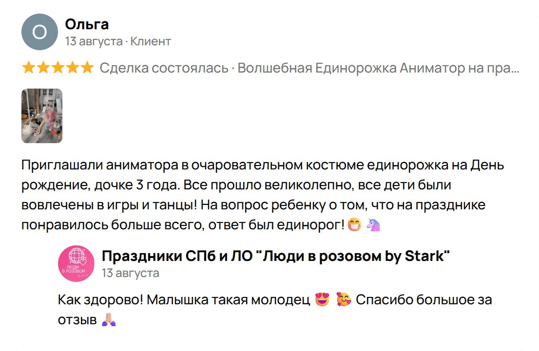Screen dimensions: 539x351
Task: Click Ольга's gray "О" avatar
Action: coord(40,32)
